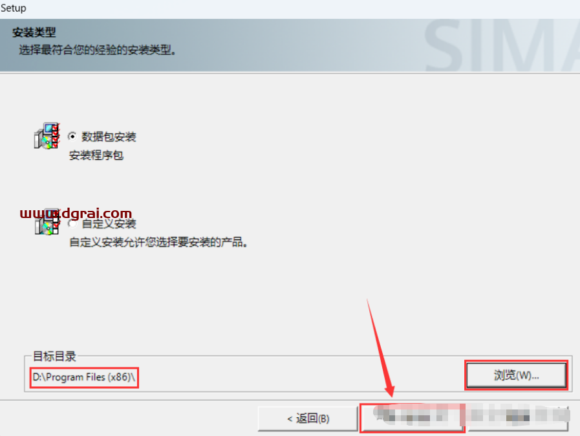
Task: Click the Setup window title text
Action: tap(14, 8)
